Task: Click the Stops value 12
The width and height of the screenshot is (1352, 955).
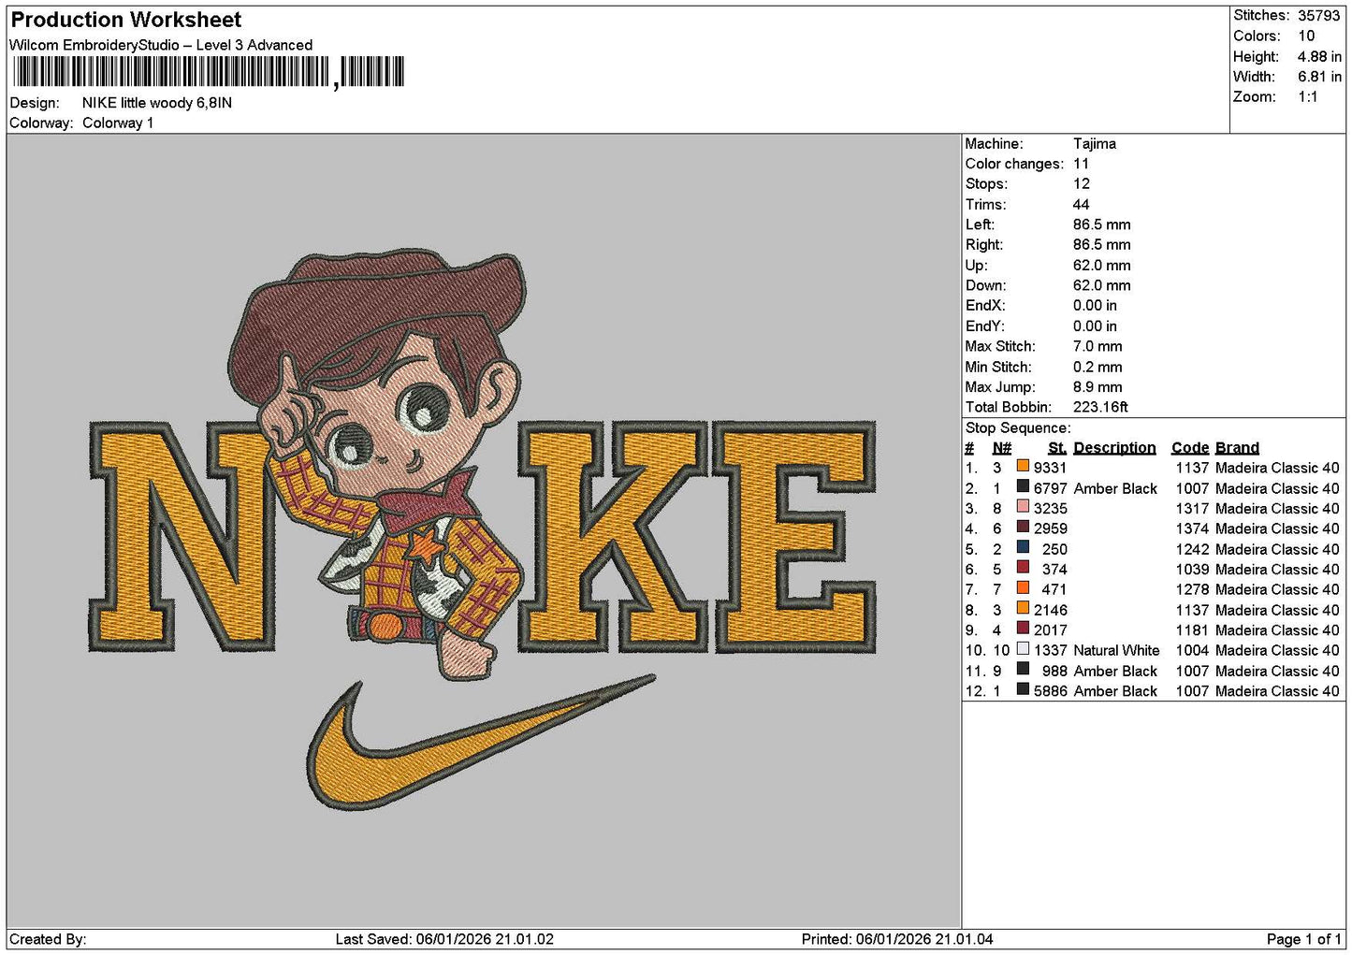Action: point(1082,184)
